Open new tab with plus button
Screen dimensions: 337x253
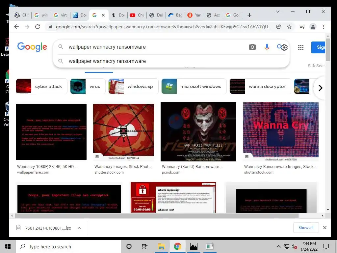(249, 15)
